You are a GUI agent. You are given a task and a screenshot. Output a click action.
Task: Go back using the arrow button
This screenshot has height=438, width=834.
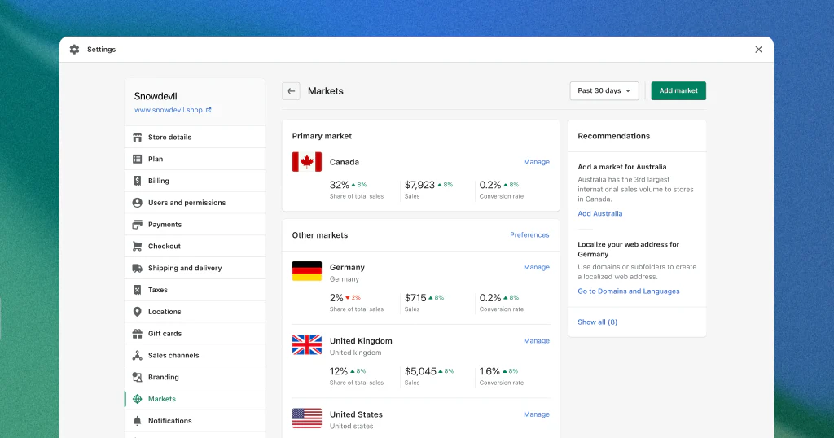click(291, 91)
